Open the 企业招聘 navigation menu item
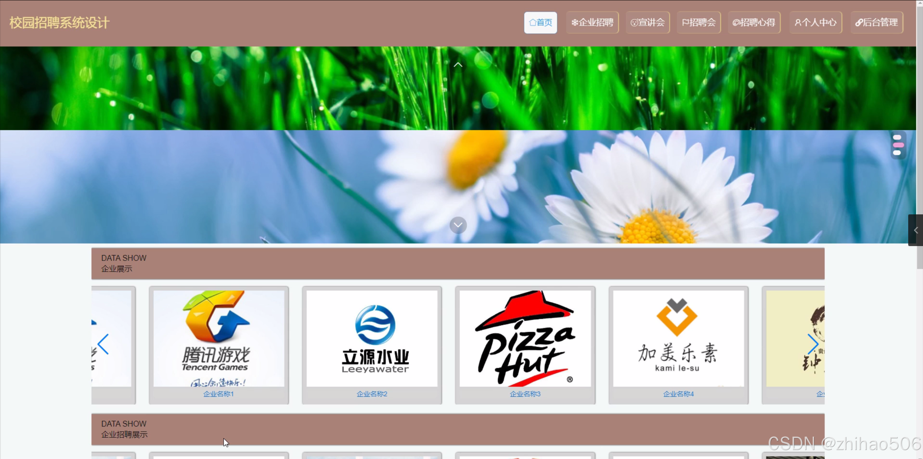This screenshot has height=459, width=923. coord(592,23)
